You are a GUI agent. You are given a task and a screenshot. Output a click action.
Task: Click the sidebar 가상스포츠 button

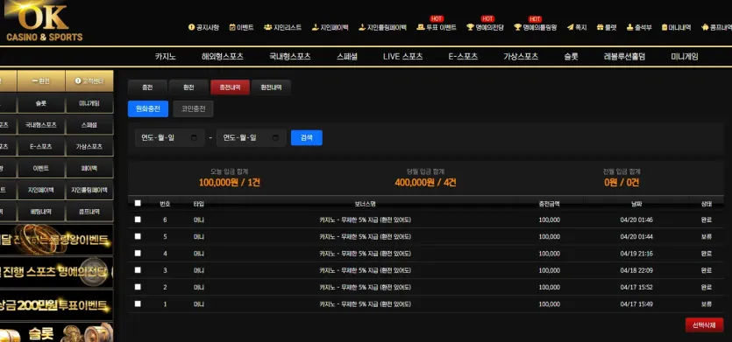click(89, 146)
